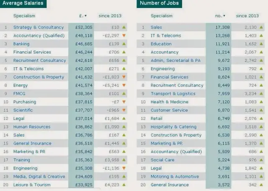Open the Banking specialism link
The width and height of the screenshot is (268, 191).
click(21, 44)
